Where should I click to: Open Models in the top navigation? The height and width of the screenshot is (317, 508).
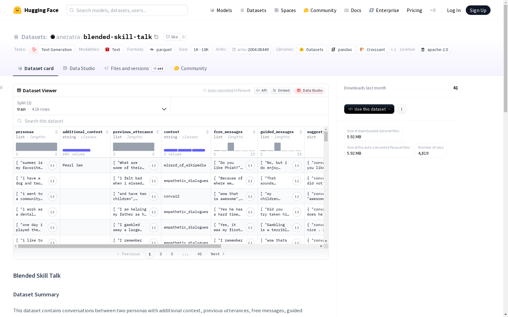point(221,10)
